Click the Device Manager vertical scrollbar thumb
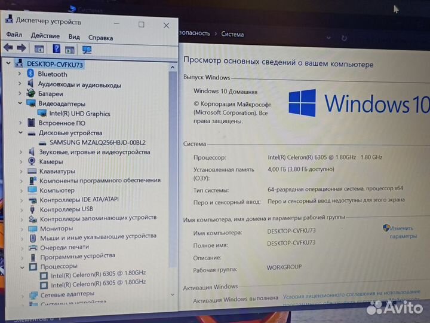The height and width of the screenshot is (323, 430). (x=173, y=169)
